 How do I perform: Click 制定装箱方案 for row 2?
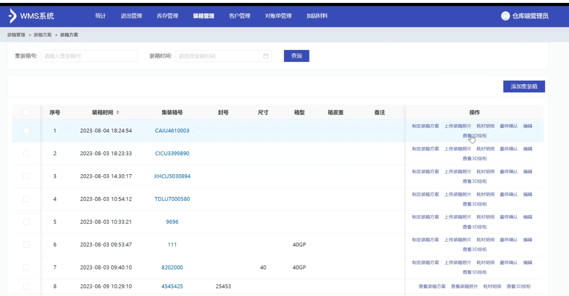tap(425, 149)
